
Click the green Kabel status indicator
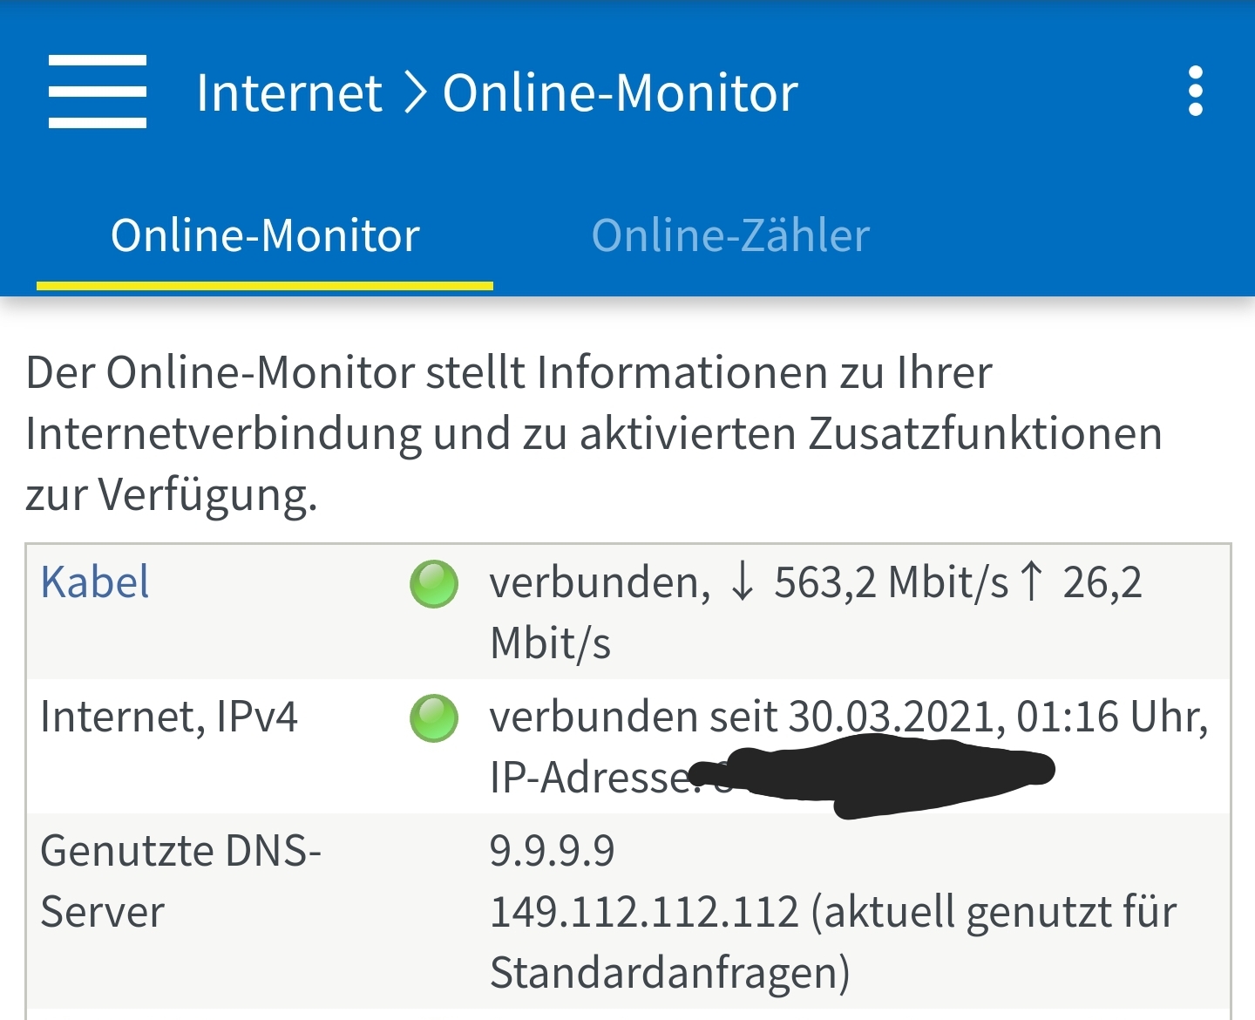(x=434, y=584)
